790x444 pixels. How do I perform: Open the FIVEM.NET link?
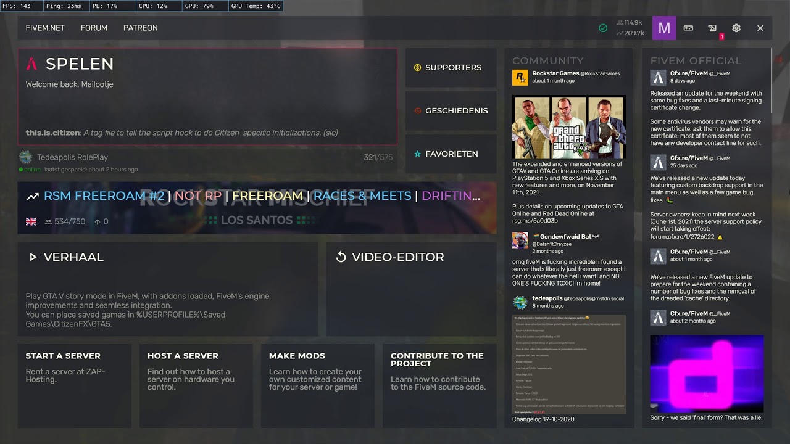pos(45,28)
